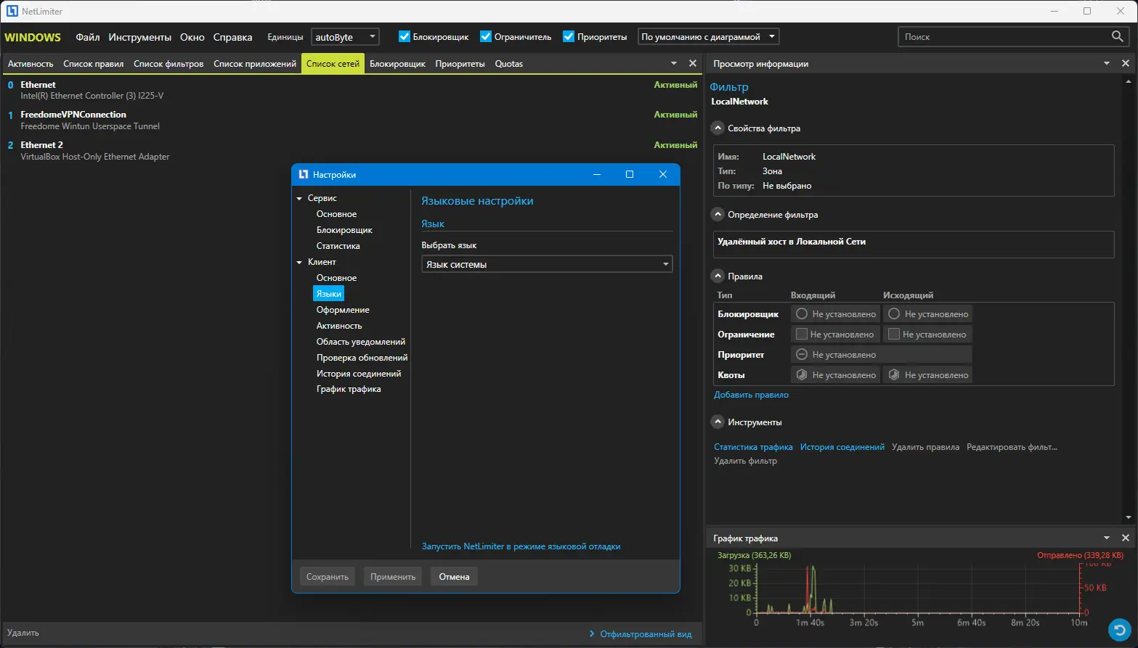The image size is (1138, 648).
Task: Disable the Ограничитель checkbox
Action: (x=486, y=37)
